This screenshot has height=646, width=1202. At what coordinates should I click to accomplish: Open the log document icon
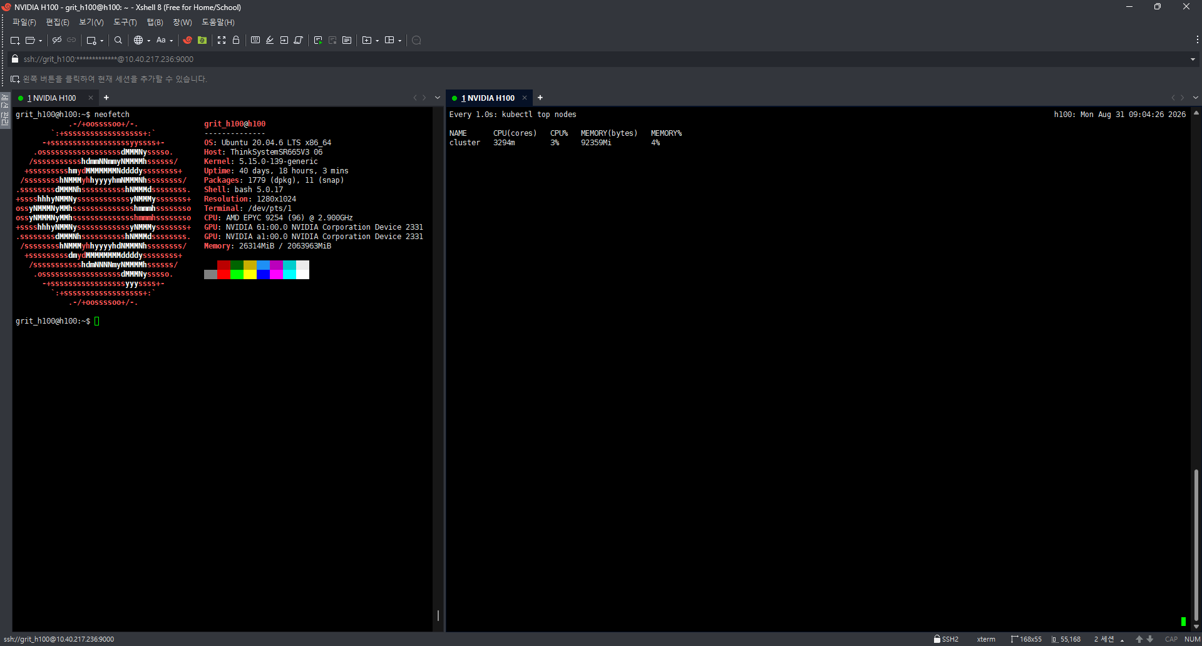click(347, 40)
